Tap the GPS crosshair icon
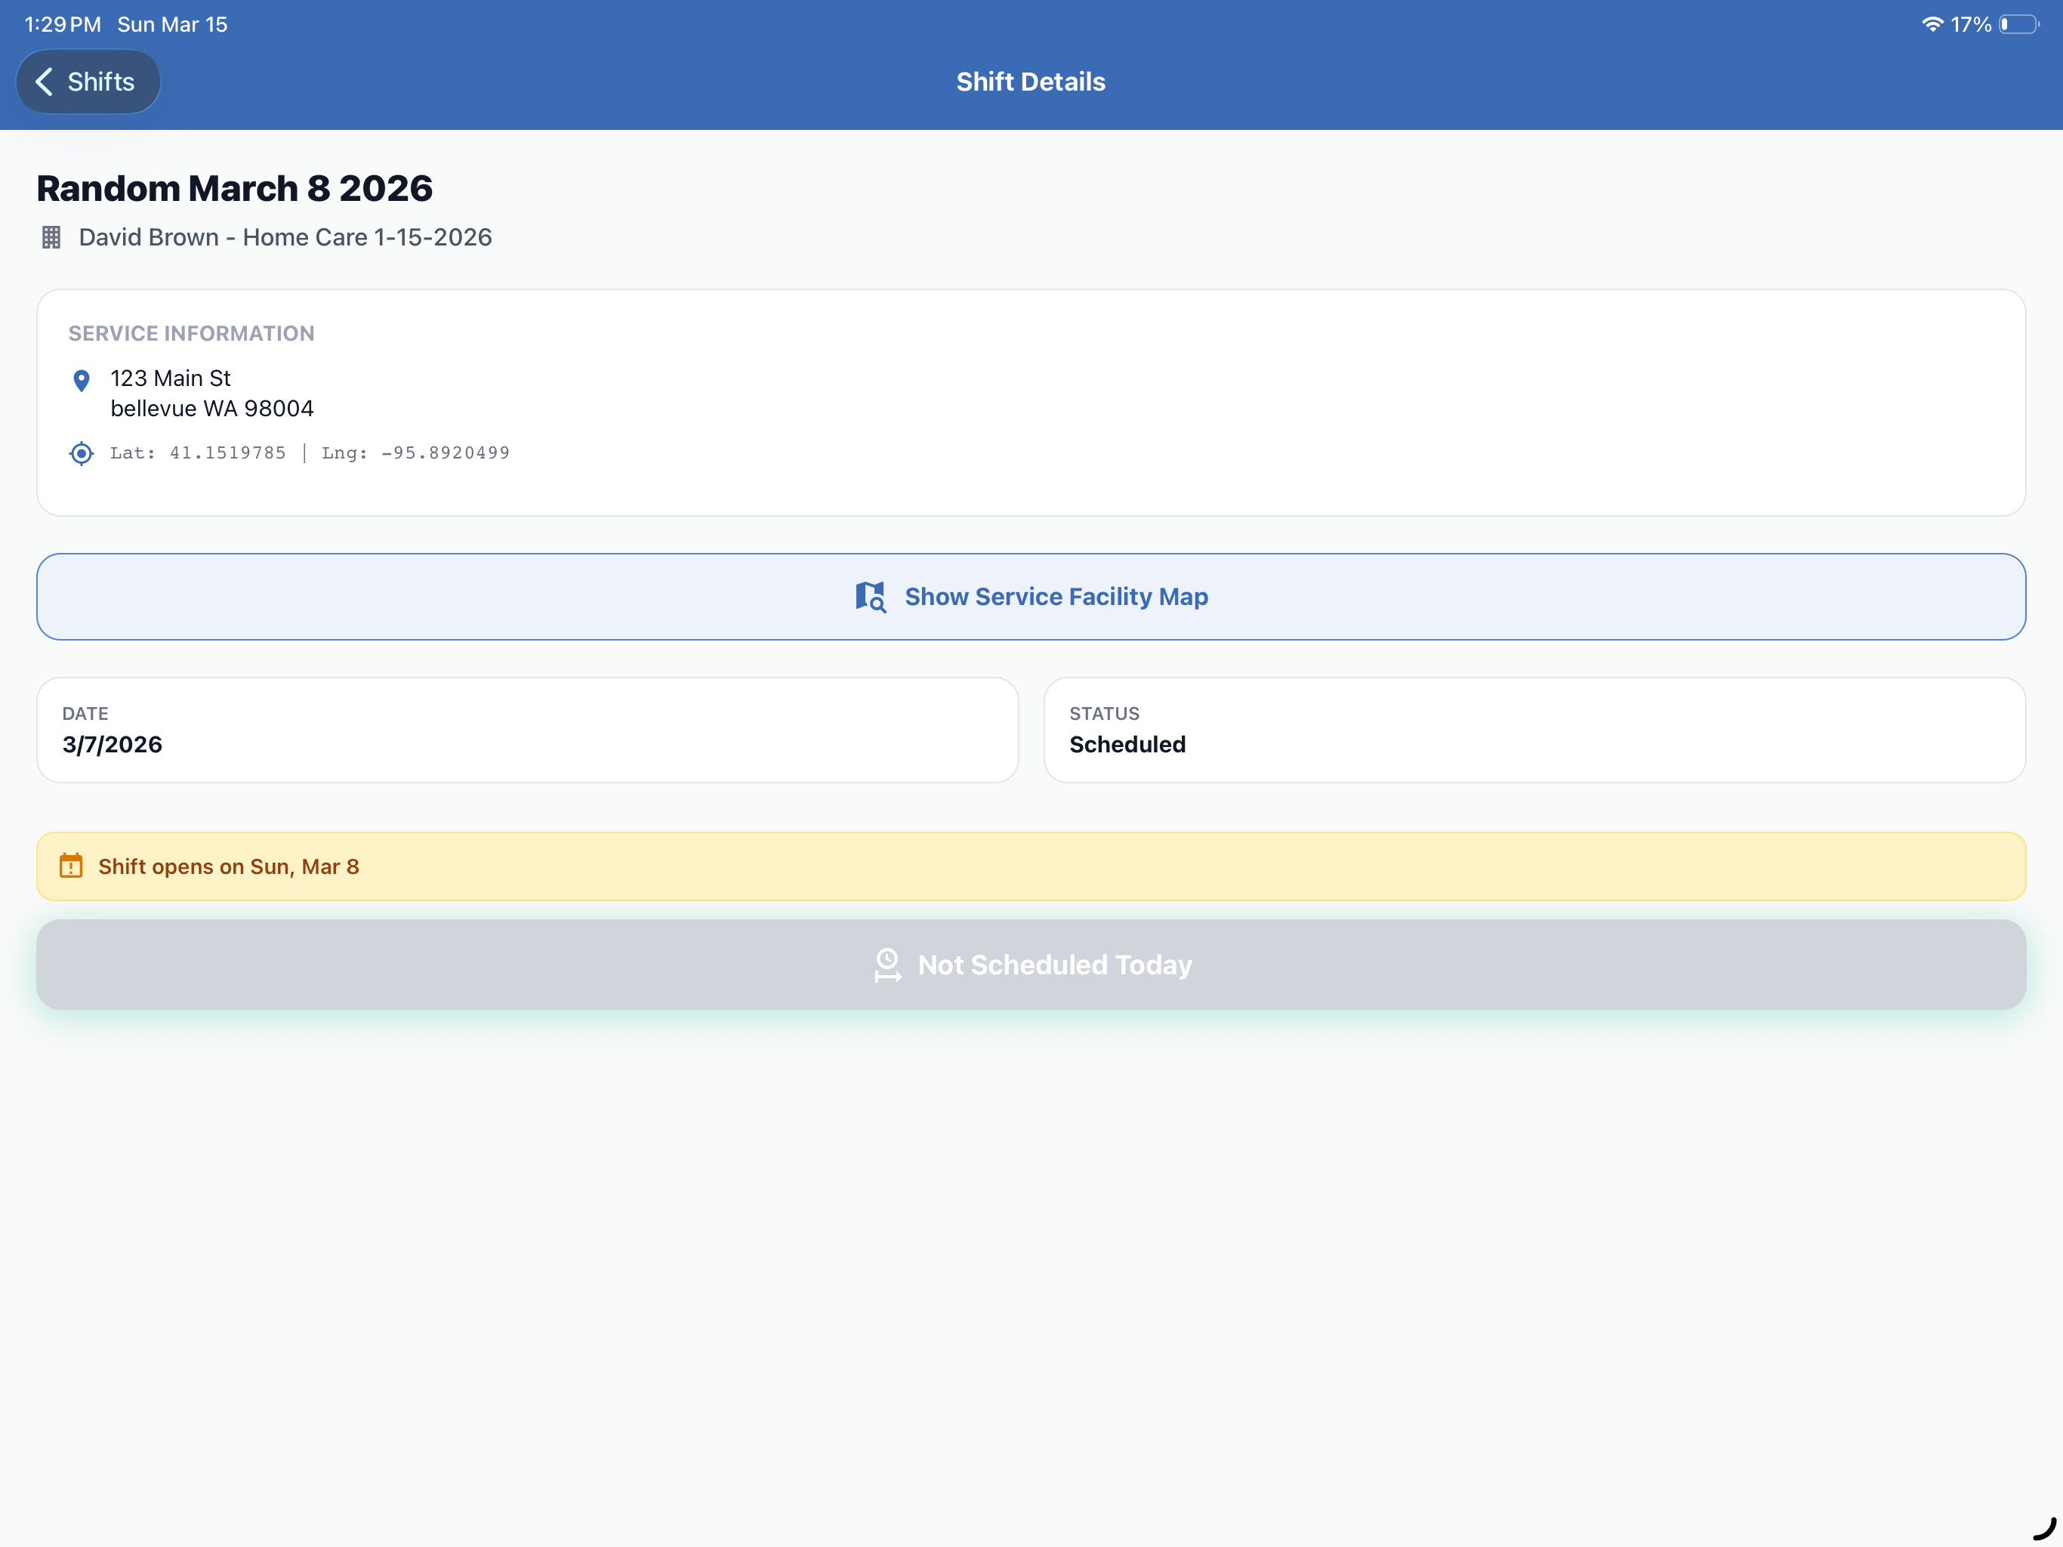Image resolution: width=2063 pixels, height=1547 pixels. pos(81,452)
